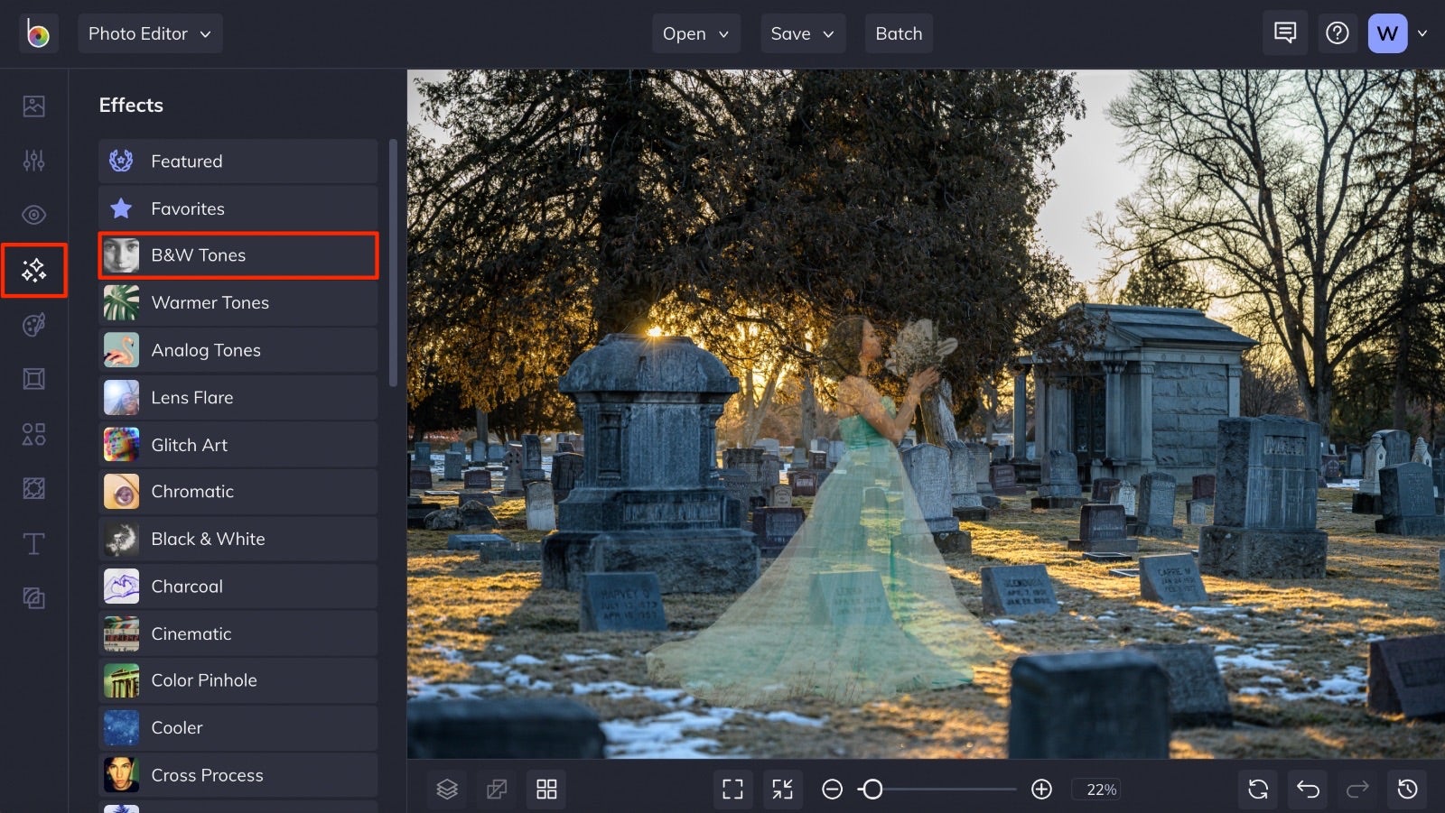The image size is (1445, 813).
Task: Toggle fit-to-screen view
Action: [x=782, y=789]
